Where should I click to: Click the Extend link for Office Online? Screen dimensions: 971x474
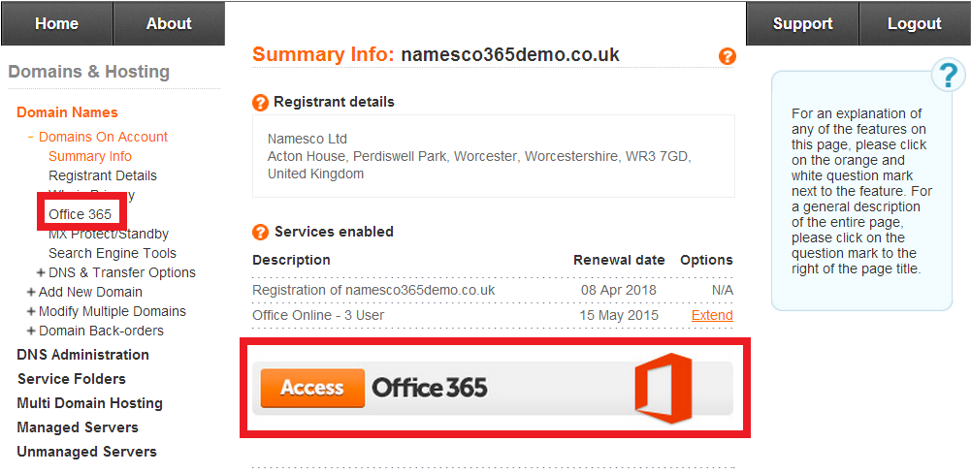click(712, 316)
